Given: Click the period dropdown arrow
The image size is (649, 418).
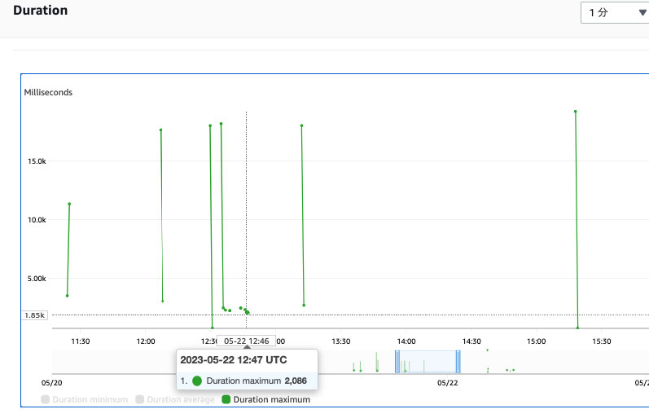Looking at the screenshot, I should [632, 14].
